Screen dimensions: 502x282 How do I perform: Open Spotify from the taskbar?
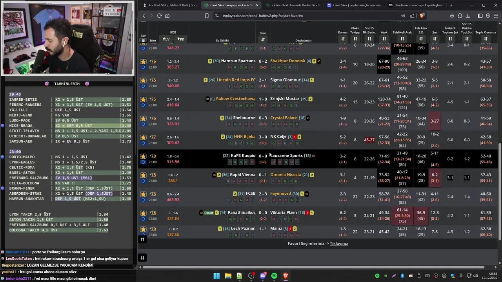tap(274, 276)
